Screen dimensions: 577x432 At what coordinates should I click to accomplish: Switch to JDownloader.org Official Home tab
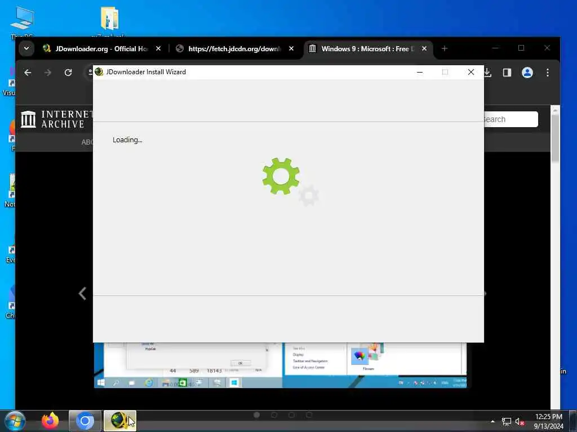[x=102, y=49]
